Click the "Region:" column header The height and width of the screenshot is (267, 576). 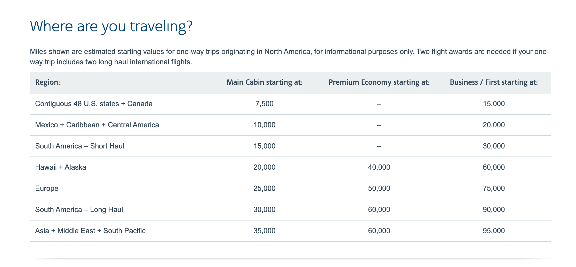point(47,82)
